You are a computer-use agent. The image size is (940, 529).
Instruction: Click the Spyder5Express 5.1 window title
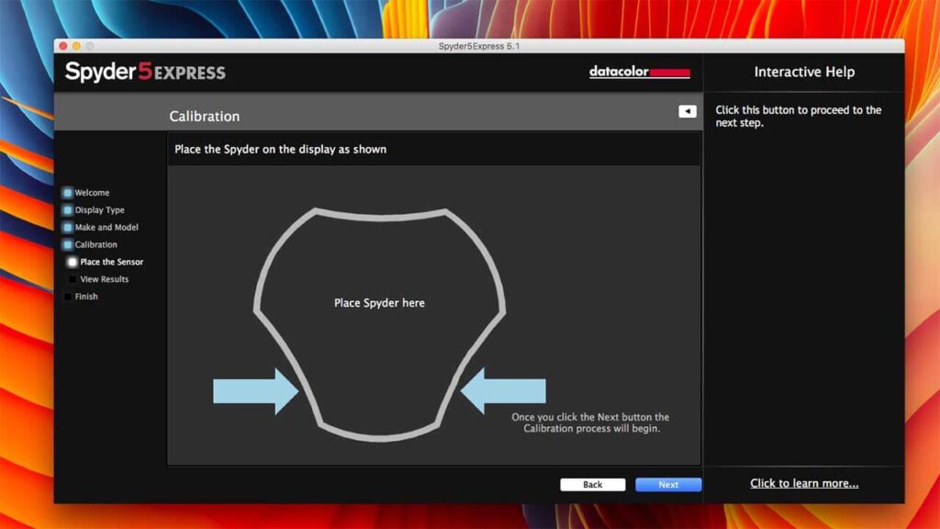(x=479, y=46)
